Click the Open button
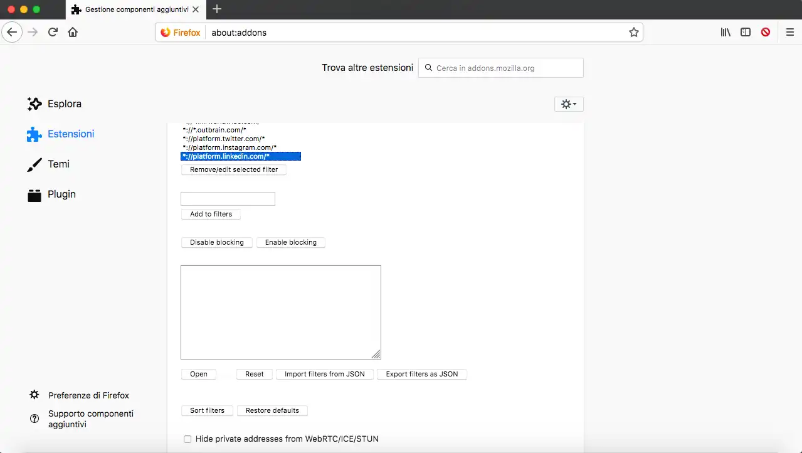 click(x=199, y=374)
